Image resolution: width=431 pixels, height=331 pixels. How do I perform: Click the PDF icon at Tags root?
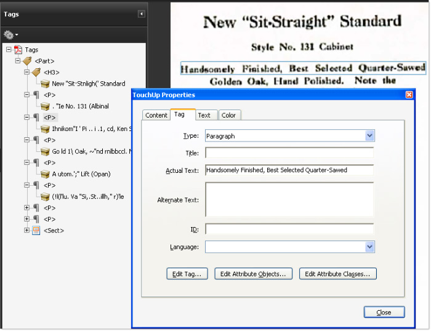pyautogui.click(x=18, y=50)
